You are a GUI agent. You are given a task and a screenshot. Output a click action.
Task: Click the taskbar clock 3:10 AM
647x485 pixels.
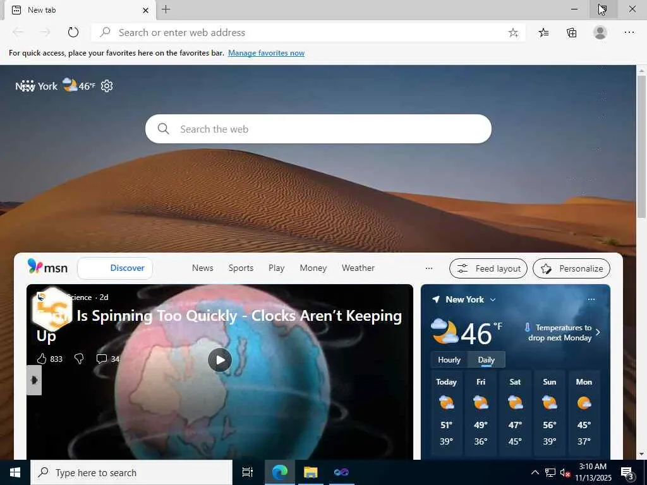point(593,472)
